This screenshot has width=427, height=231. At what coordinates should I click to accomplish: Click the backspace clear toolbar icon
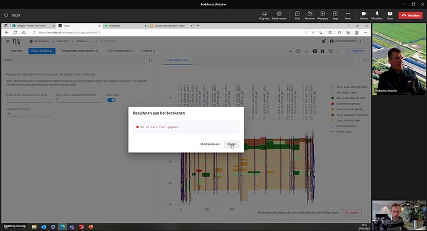(x=314, y=51)
